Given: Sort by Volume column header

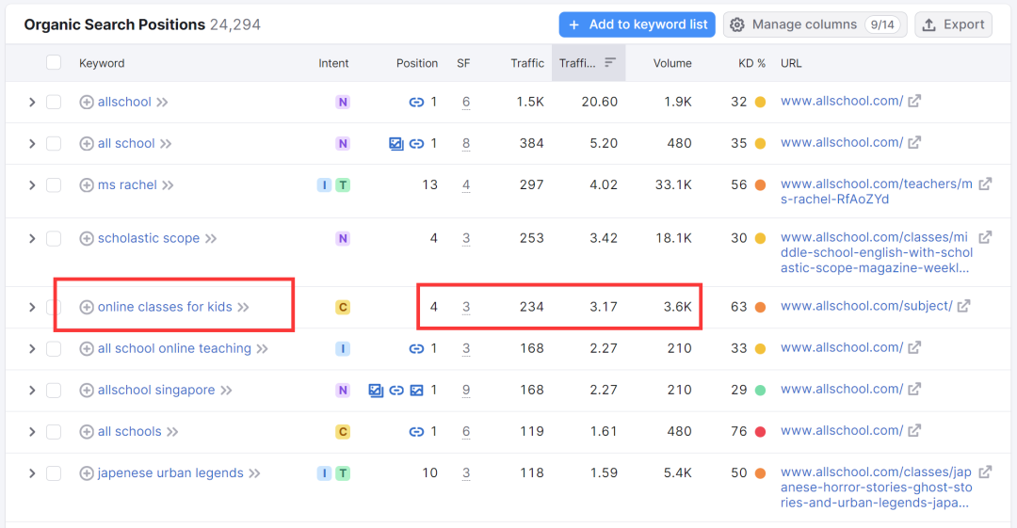Looking at the screenshot, I should (x=672, y=63).
